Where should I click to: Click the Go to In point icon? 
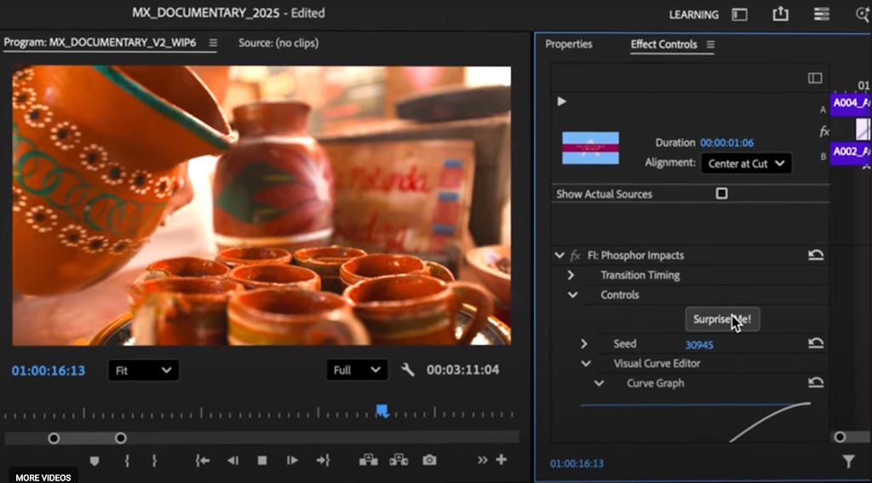[202, 460]
